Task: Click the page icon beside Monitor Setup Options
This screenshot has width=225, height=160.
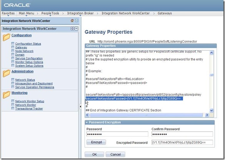Action: (13, 62)
